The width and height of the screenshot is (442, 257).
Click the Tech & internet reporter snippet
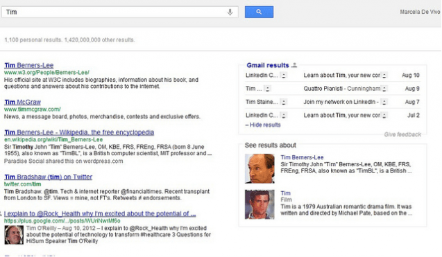pos(107,195)
